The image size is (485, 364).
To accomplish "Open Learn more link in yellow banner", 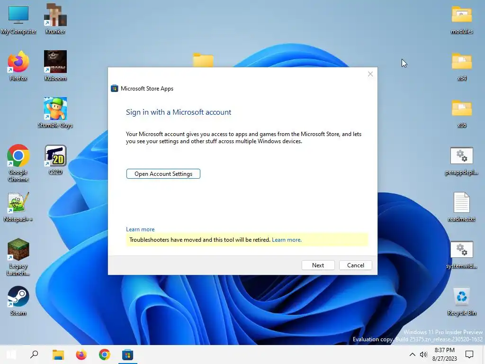I will [287, 240].
